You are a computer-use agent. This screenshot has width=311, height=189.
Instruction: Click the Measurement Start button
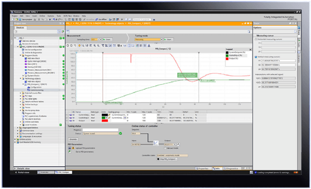coord(107,40)
